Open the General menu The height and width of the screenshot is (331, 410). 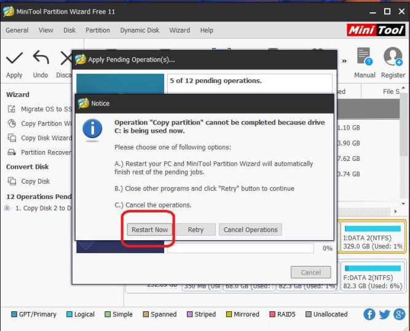(17, 30)
